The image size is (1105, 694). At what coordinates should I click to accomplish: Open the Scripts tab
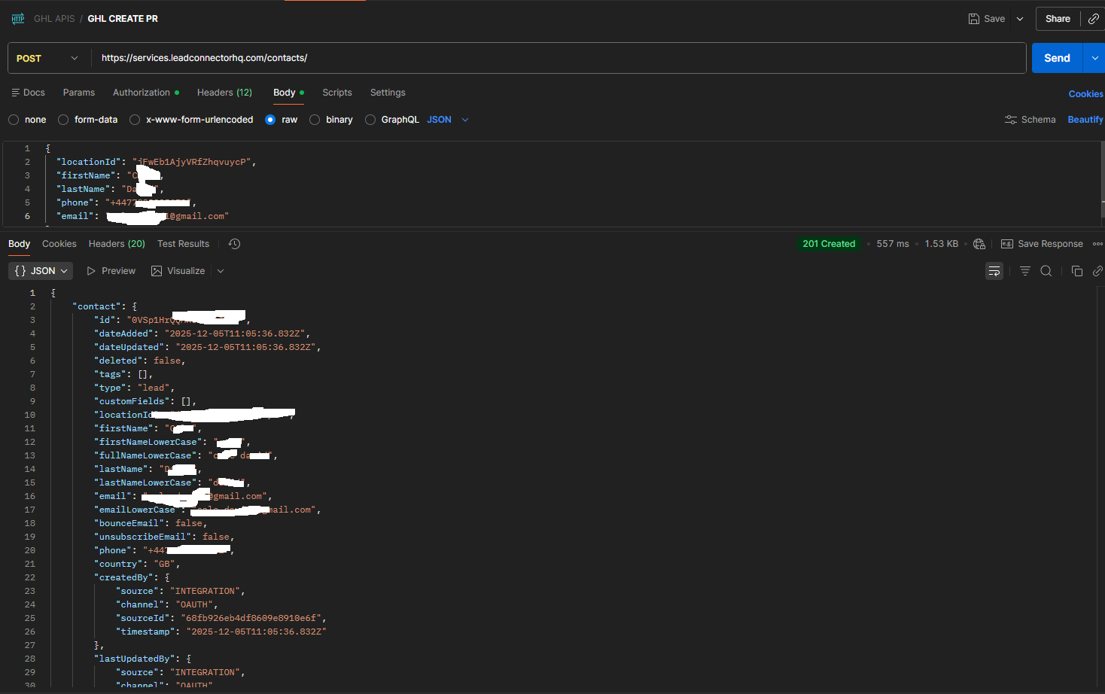[x=337, y=93]
